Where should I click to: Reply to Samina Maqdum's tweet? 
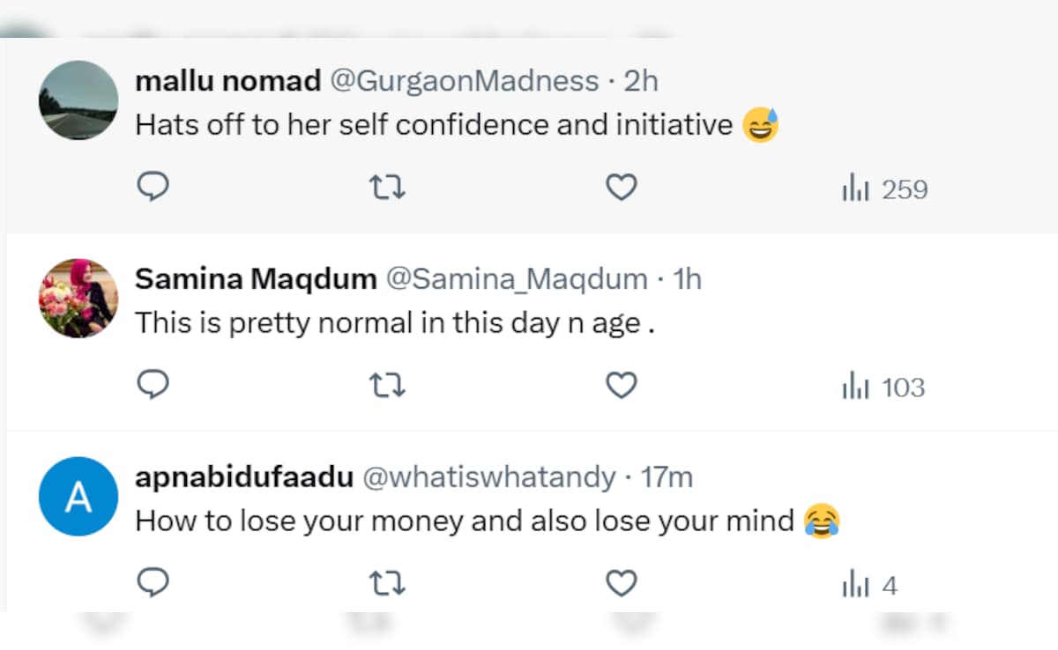point(153,385)
